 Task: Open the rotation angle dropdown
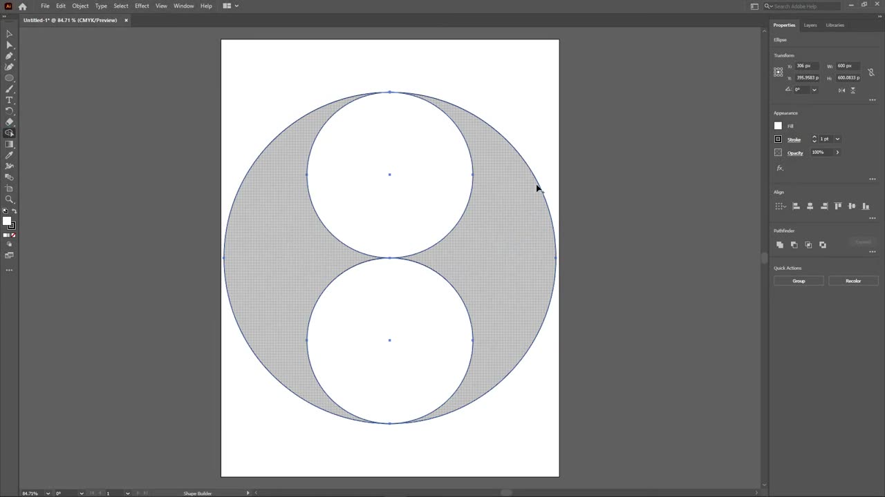tap(814, 90)
